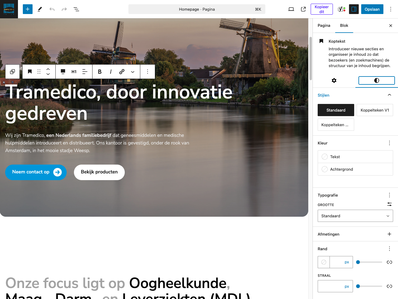
Task: View page in new tab
Action: point(303,9)
